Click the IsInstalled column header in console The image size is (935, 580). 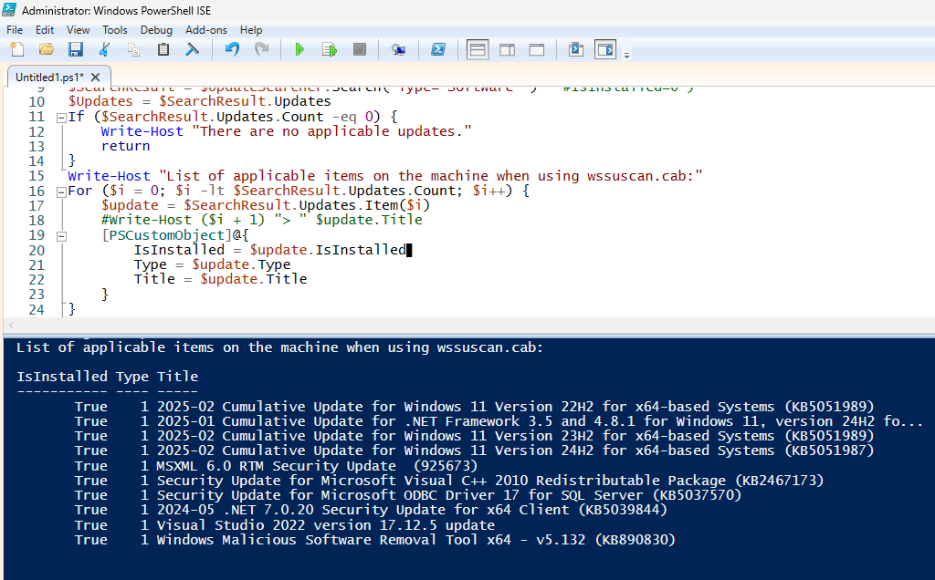(62, 377)
